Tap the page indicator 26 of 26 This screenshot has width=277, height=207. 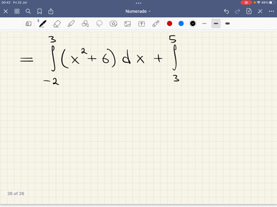point(16,194)
